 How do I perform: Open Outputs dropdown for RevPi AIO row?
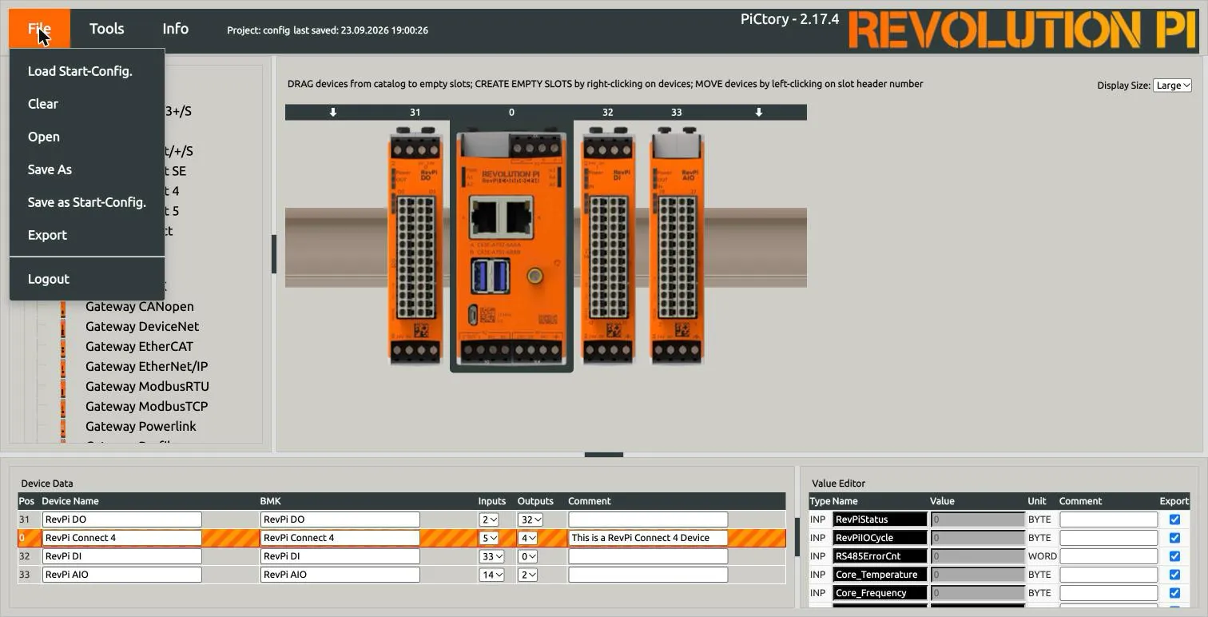tap(527, 575)
